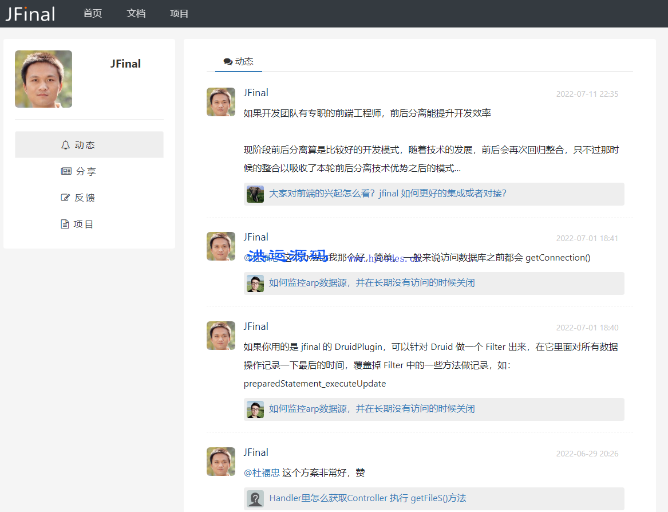Click avatar of post dated 2022-06-29 20:26

(x=221, y=461)
